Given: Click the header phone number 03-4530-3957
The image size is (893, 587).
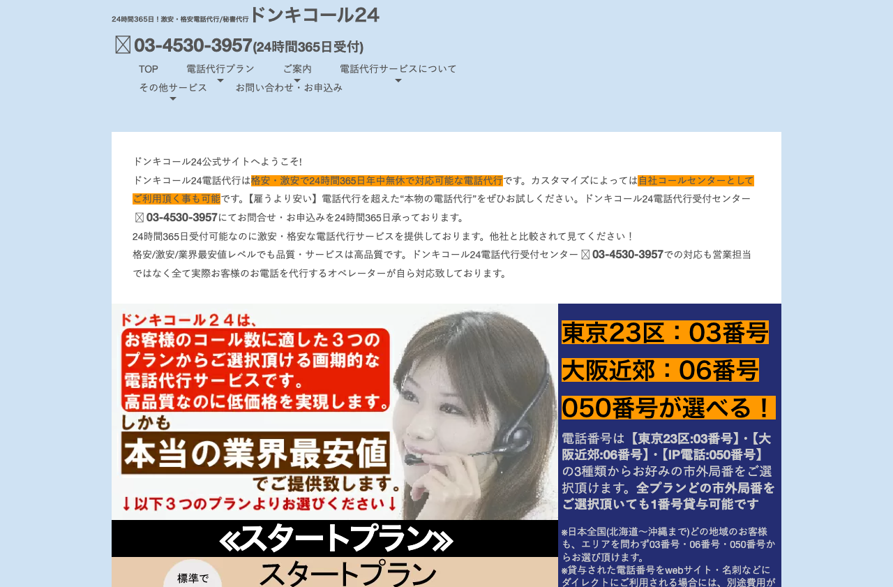Looking at the screenshot, I should (x=193, y=45).
